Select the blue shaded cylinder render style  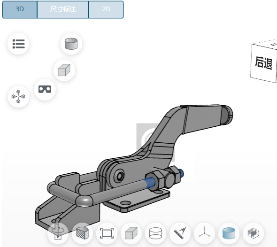[229, 233]
